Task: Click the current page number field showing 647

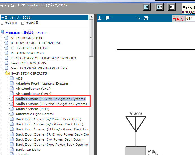Action: [190, 18]
